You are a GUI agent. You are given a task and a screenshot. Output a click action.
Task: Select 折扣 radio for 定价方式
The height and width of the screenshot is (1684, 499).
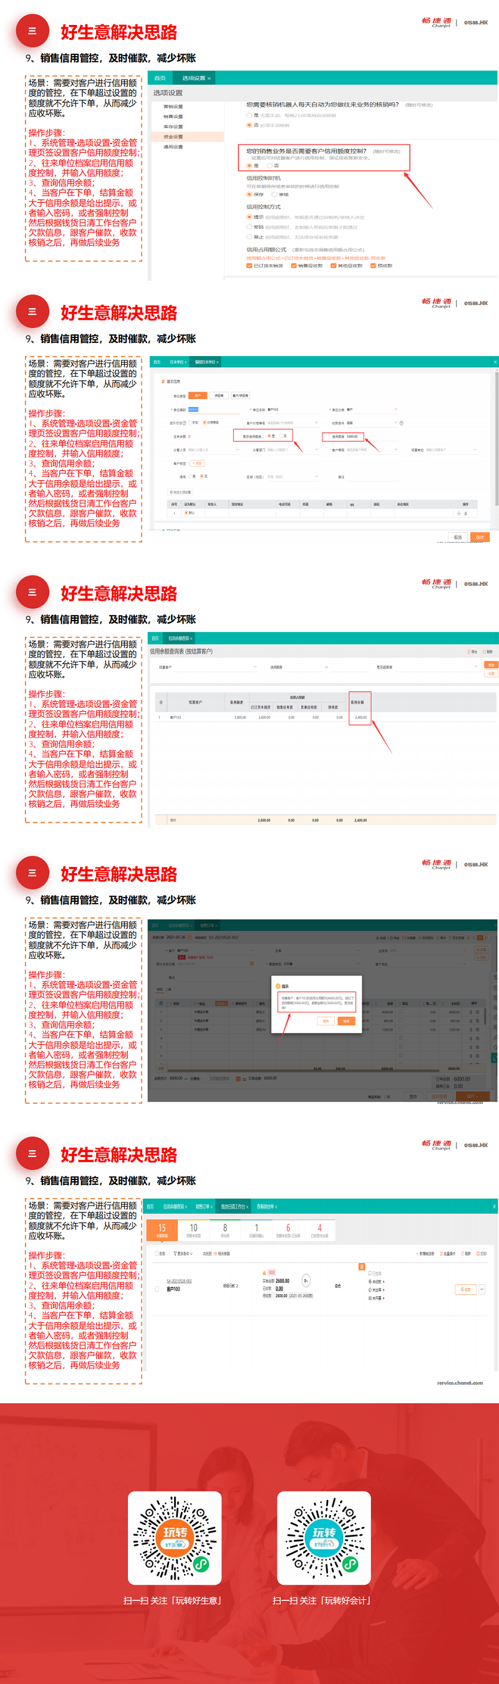pyautogui.click(x=190, y=423)
